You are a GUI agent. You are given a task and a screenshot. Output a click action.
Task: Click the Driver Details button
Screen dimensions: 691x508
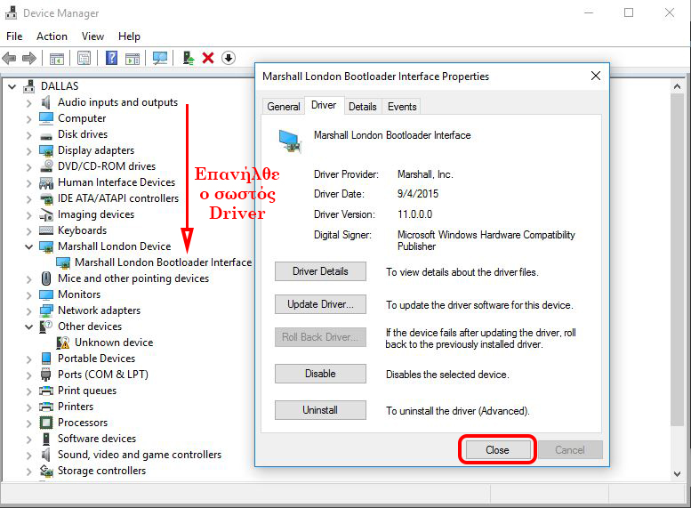320,271
